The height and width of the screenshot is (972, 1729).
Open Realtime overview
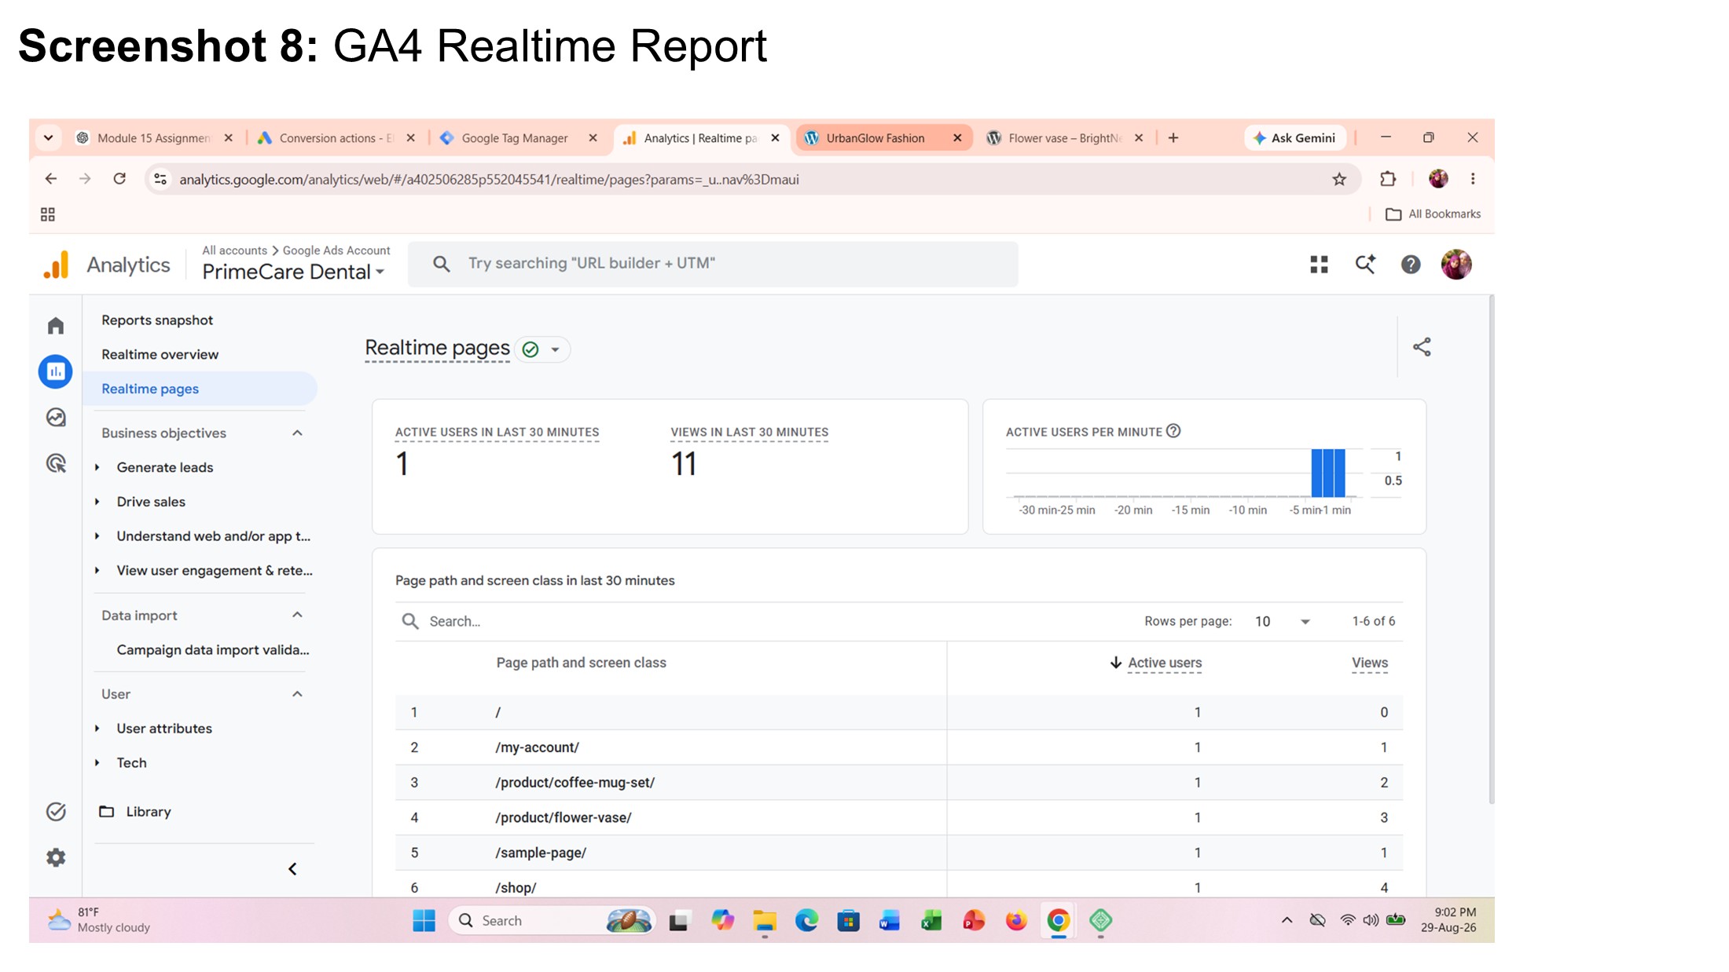(x=160, y=355)
